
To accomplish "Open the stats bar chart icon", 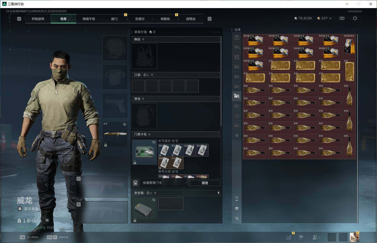I will tap(289, 237).
